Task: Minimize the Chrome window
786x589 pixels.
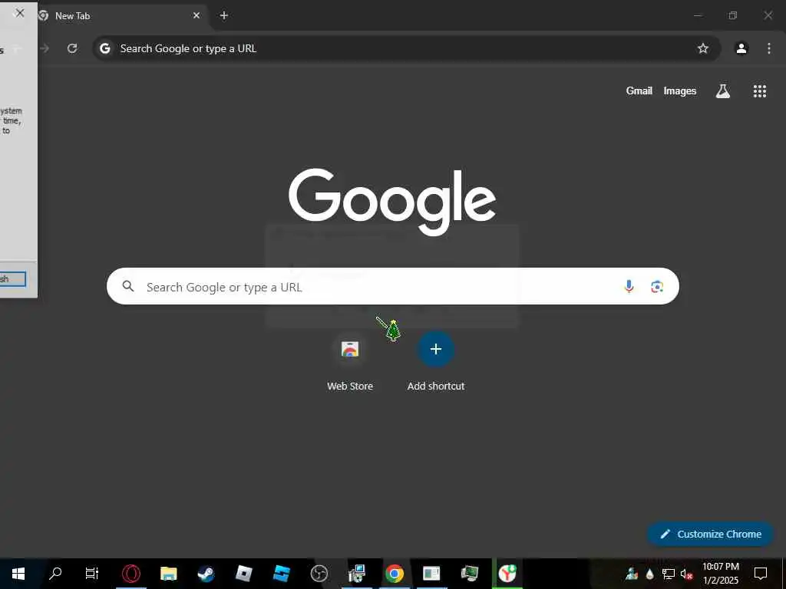Action: 698,15
